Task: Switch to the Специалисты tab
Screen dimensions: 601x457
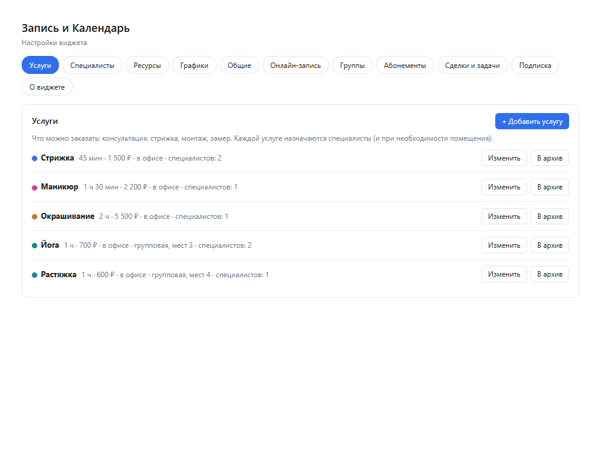Action: 92,65
